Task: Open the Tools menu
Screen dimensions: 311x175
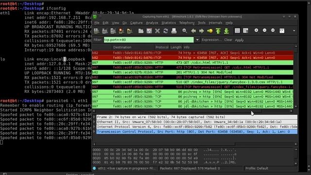Action: (202, 23)
